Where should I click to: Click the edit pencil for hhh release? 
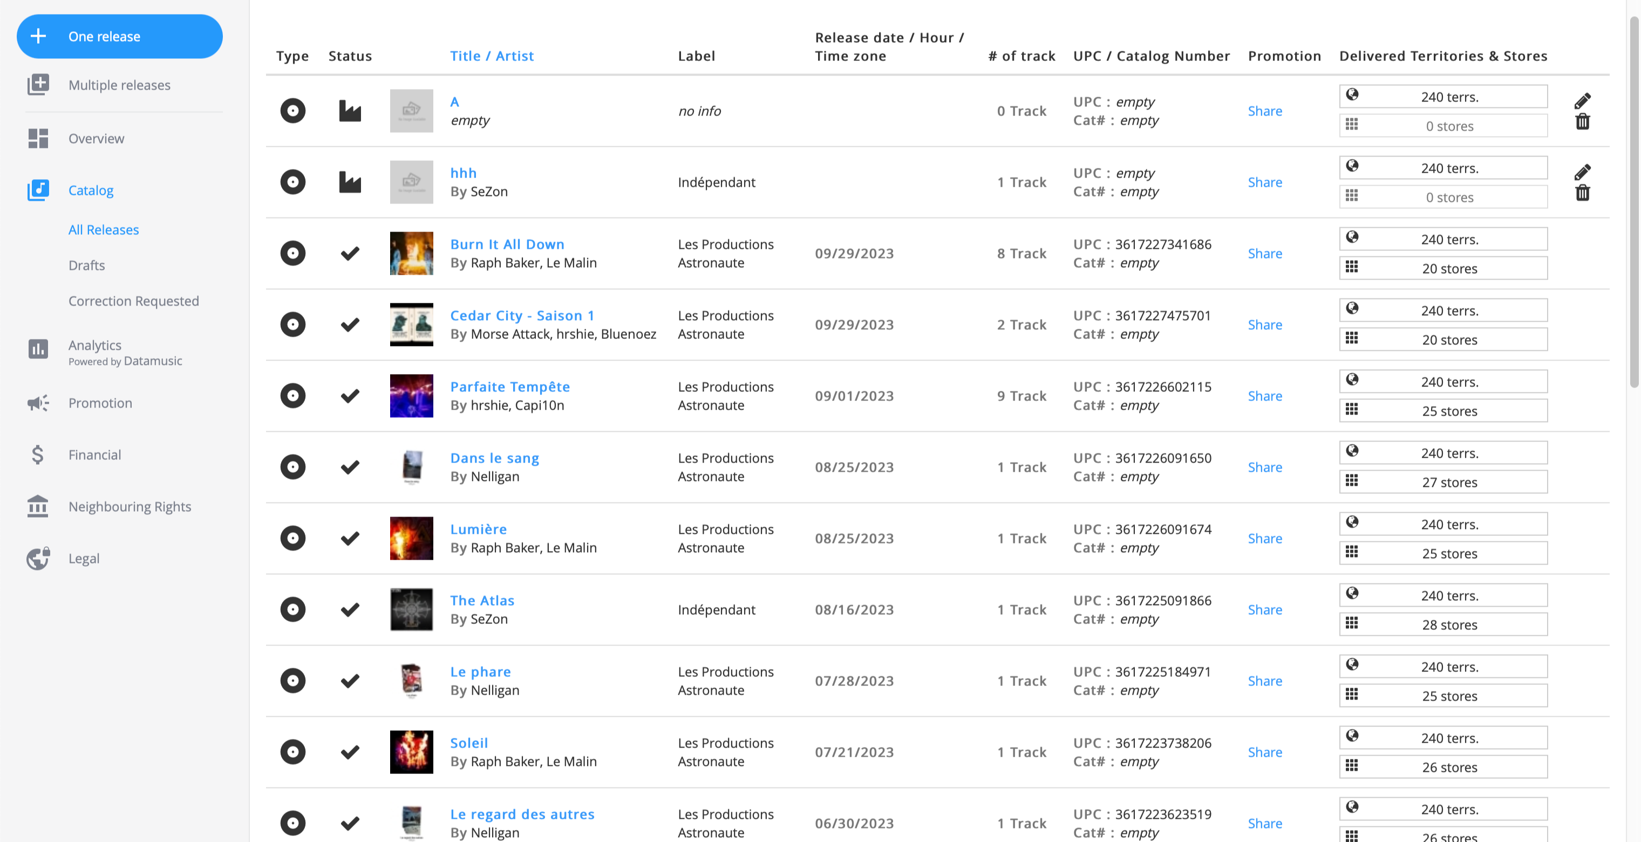[1582, 172]
